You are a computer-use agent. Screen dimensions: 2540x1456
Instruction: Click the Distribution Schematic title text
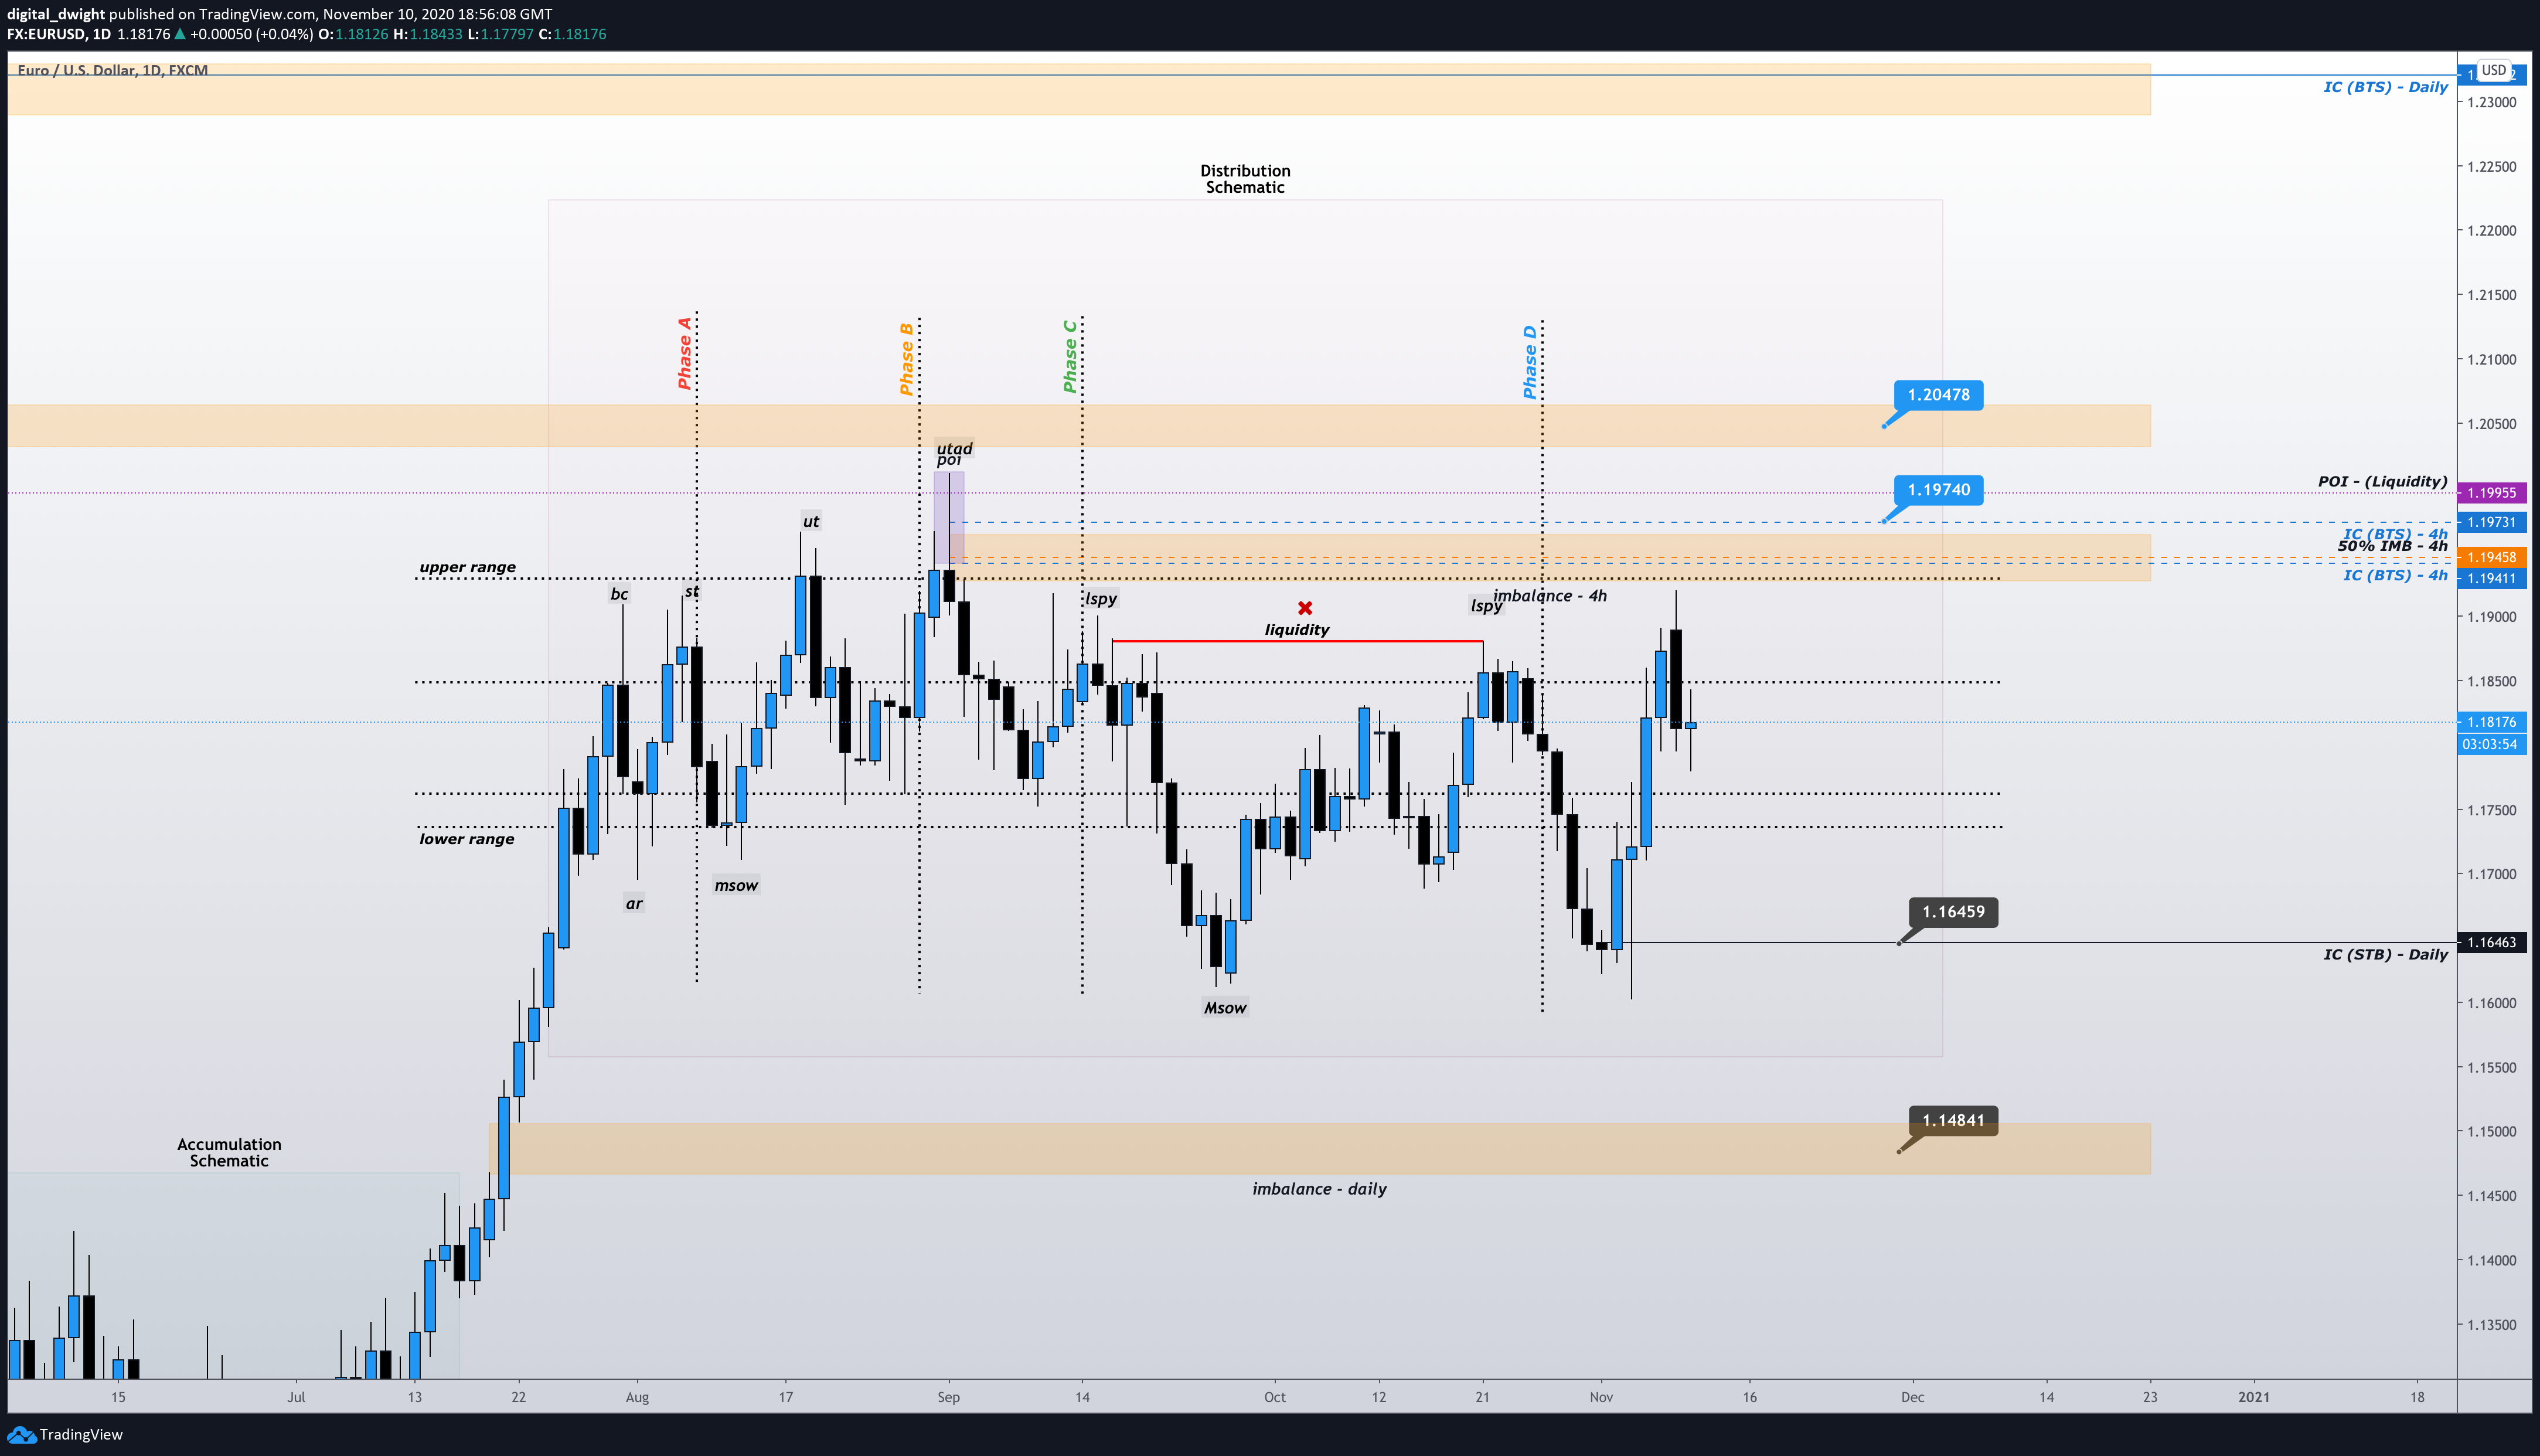tap(1245, 179)
